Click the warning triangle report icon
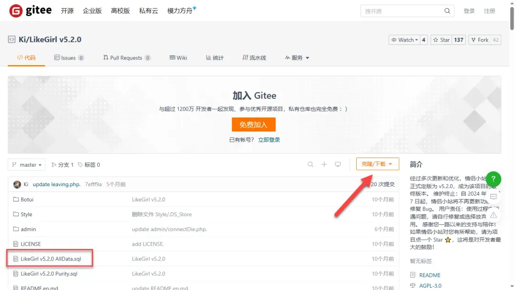 coord(494,215)
